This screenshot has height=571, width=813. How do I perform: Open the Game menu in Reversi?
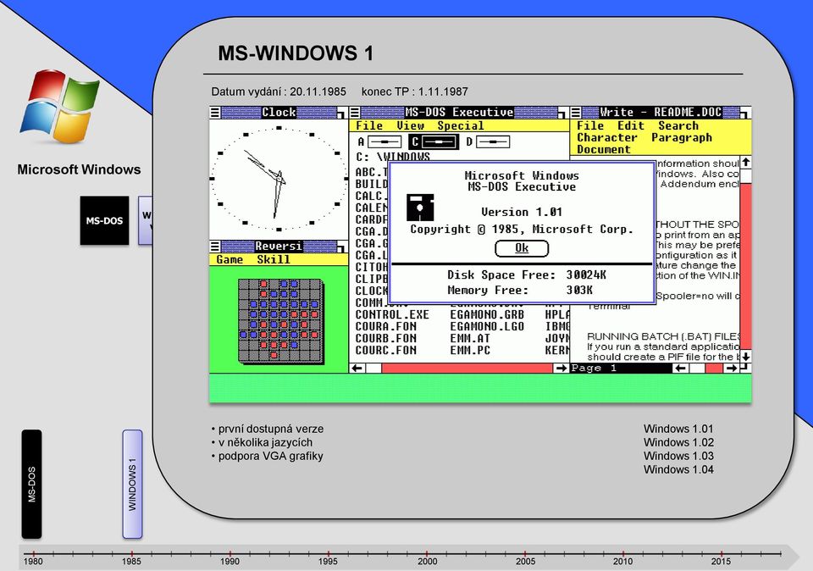[x=230, y=260]
